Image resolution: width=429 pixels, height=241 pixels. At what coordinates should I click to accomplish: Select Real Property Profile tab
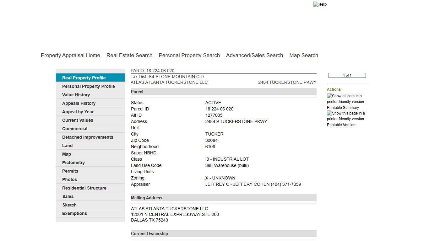pyautogui.click(x=84, y=78)
